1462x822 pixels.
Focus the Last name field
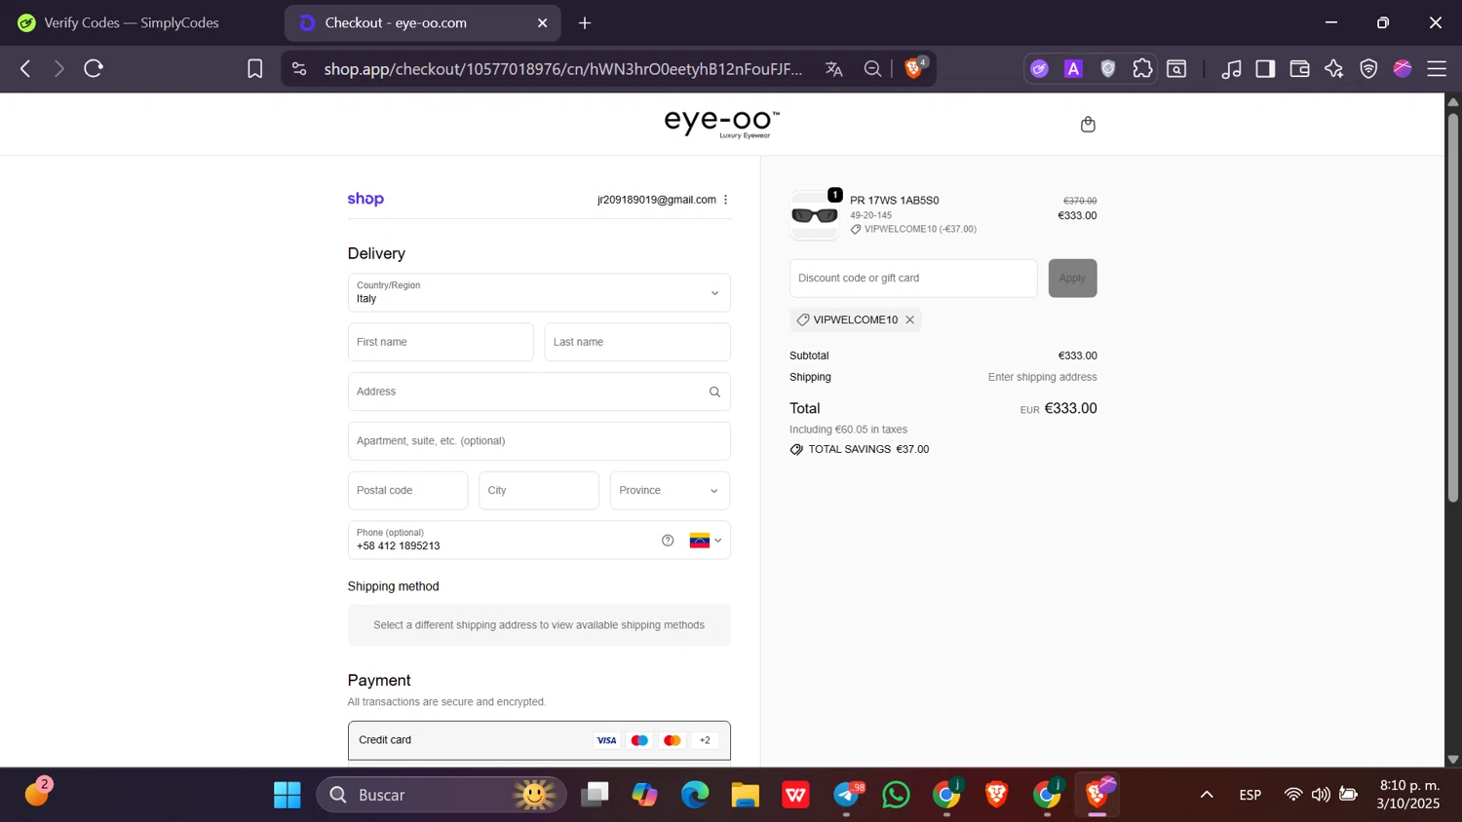(637, 342)
